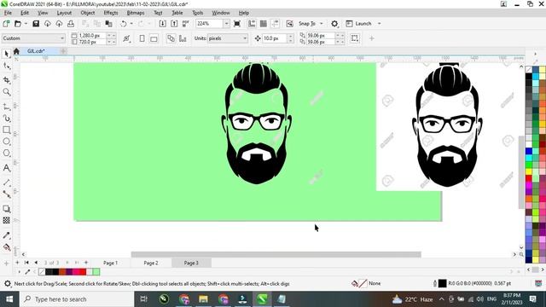
Task: Click the Launch button
Action: point(359,24)
